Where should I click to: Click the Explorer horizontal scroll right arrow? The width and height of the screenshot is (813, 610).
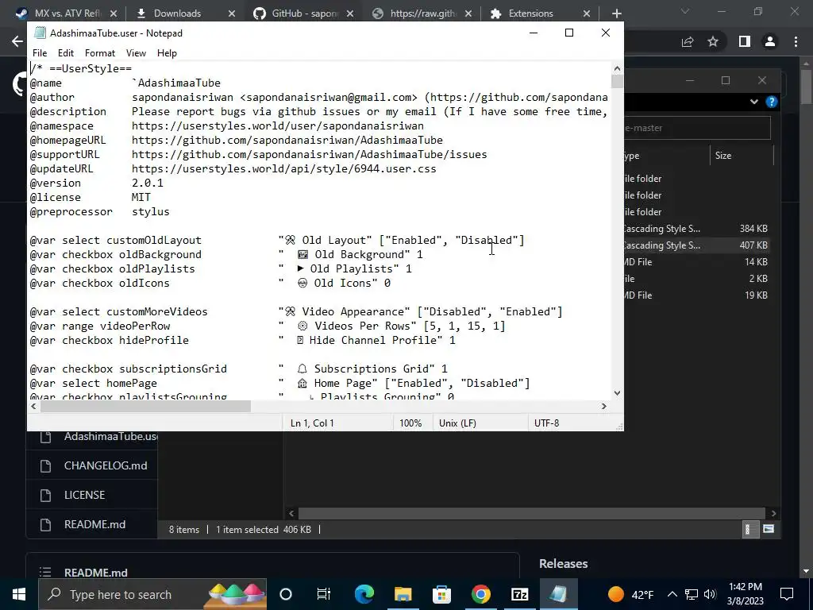773,513
